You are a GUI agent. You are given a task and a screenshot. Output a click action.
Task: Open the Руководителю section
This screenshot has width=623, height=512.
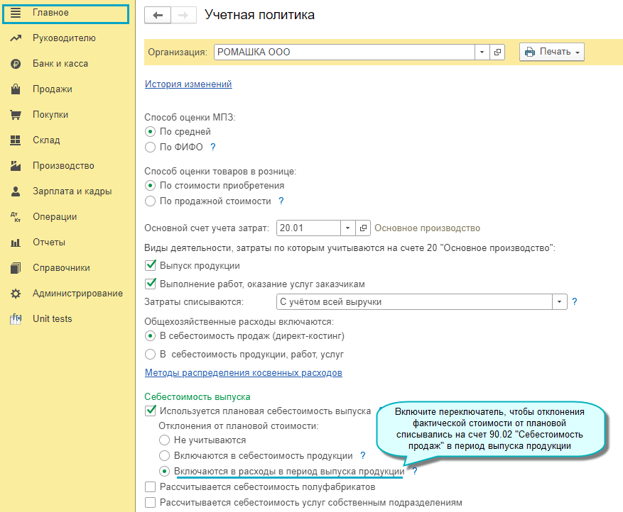65,38
